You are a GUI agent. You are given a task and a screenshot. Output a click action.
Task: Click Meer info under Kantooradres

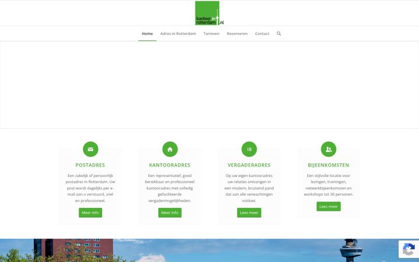coord(170,213)
